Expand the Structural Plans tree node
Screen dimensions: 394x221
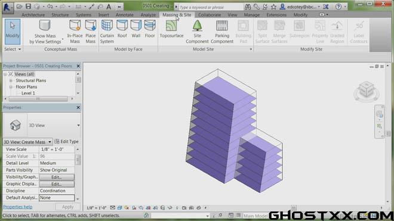point(11,80)
